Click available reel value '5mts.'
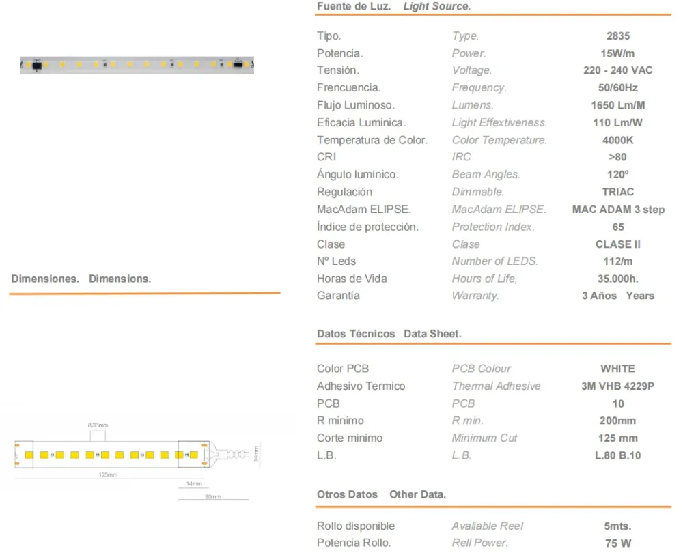Image resolution: width=683 pixels, height=553 pixels. (617, 526)
